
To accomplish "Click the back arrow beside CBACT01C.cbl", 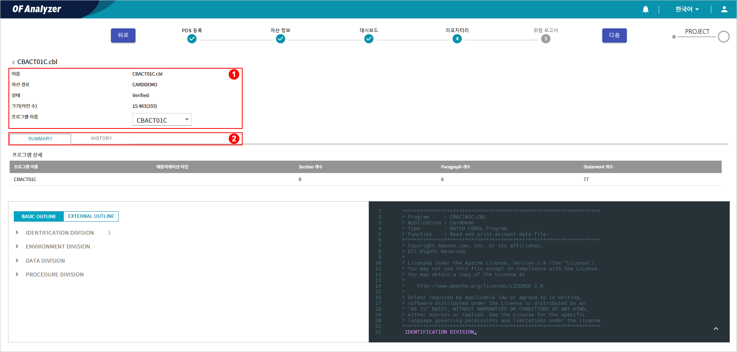I will pos(13,62).
